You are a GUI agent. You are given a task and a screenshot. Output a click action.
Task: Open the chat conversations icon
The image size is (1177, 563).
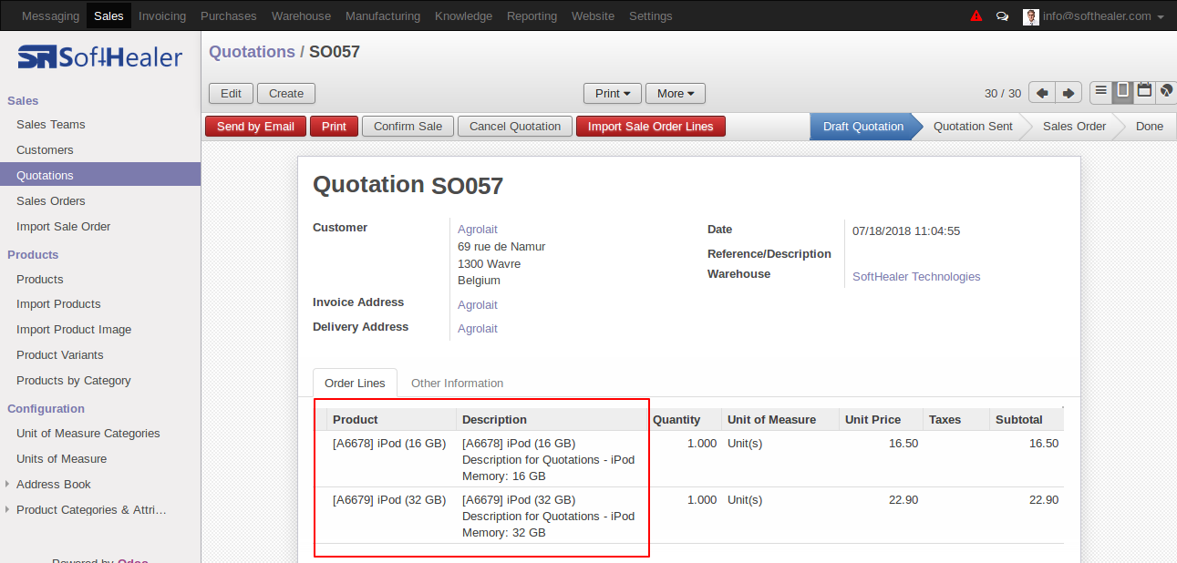click(x=1002, y=15)
